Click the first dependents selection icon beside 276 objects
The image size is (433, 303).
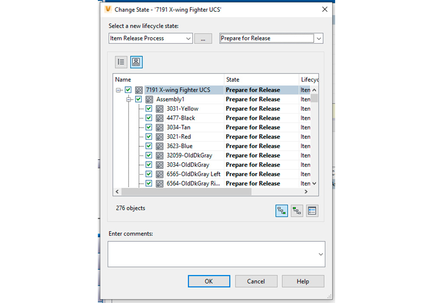(x=281, y=211)
